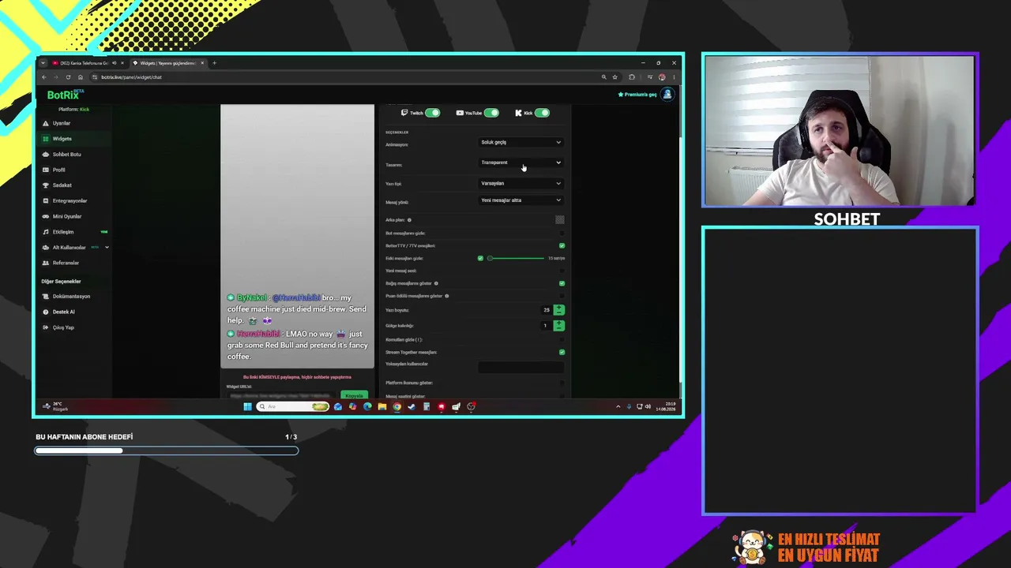Toggle the Kick platform switch
Image resolution: width=1011 pixels, height=568 pixels.
point(542,113)
